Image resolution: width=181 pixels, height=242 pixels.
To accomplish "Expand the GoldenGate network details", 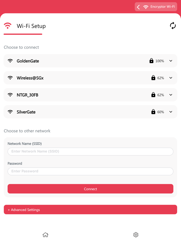I will [x=171, y=61].
